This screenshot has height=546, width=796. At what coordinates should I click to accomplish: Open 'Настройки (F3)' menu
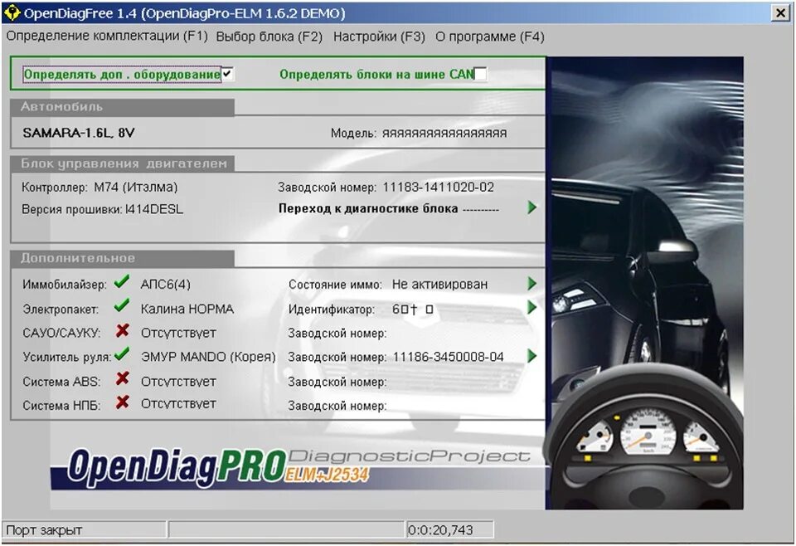[x=379, y=37]
